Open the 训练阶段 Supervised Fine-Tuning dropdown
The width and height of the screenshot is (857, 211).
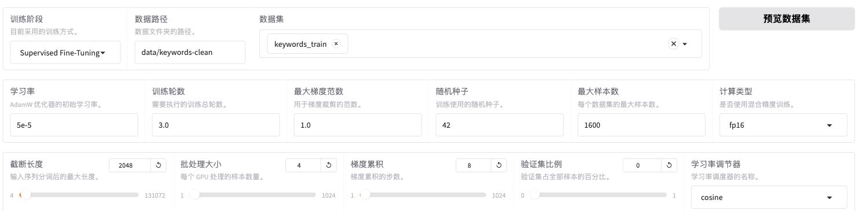pyautogui.click(x=65, y=52)
